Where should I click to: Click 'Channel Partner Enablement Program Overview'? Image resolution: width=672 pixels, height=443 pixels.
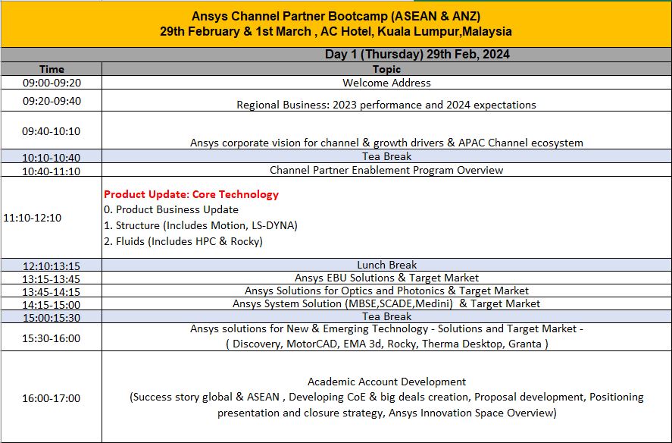pyautogui.click(x=386, y=170)
